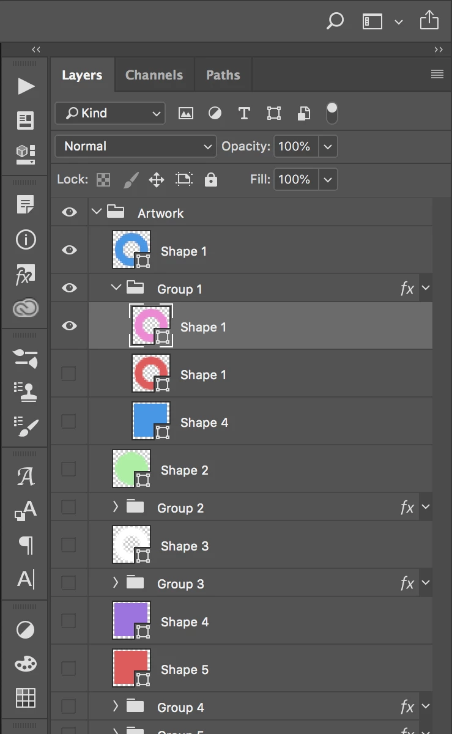The height and width of the screenshot is (734, 452).
Task: Open the Actions panel play icon
Action: 26,86
